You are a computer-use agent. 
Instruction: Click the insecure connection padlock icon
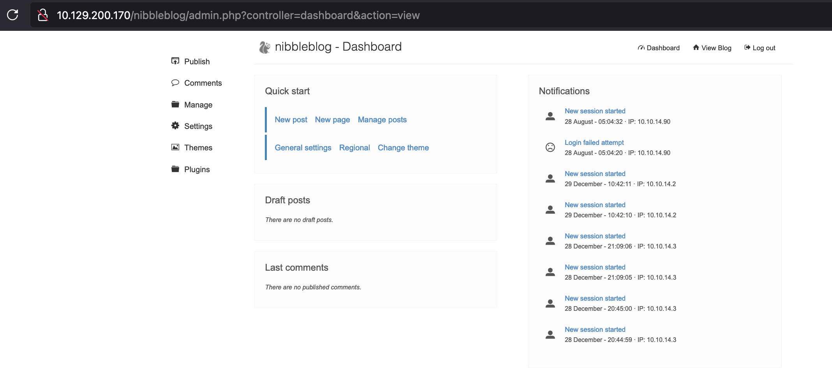click(42, 15)
